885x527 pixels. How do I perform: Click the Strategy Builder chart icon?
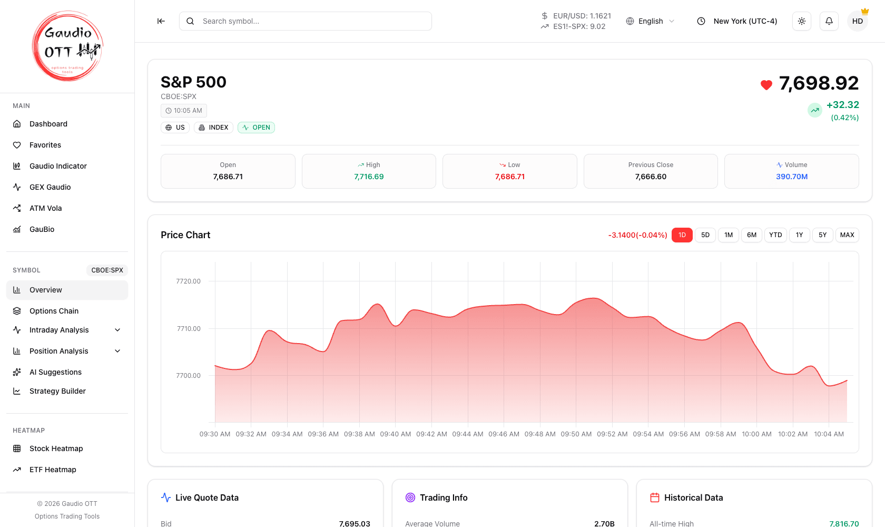pos(17,391)
